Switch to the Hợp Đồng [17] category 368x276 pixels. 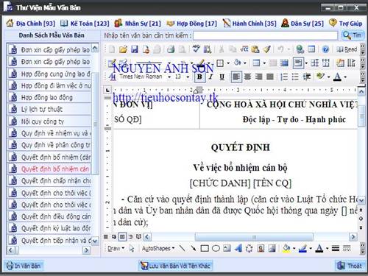pyautogui.click(x=191, y=24)
